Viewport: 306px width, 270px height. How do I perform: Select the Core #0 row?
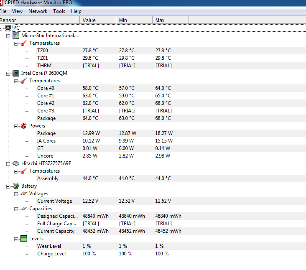(x=171, y=88)
